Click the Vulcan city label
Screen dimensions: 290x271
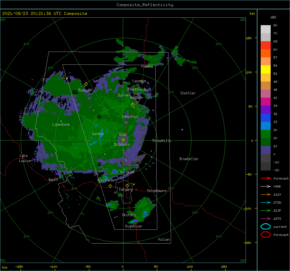(164, 239)
